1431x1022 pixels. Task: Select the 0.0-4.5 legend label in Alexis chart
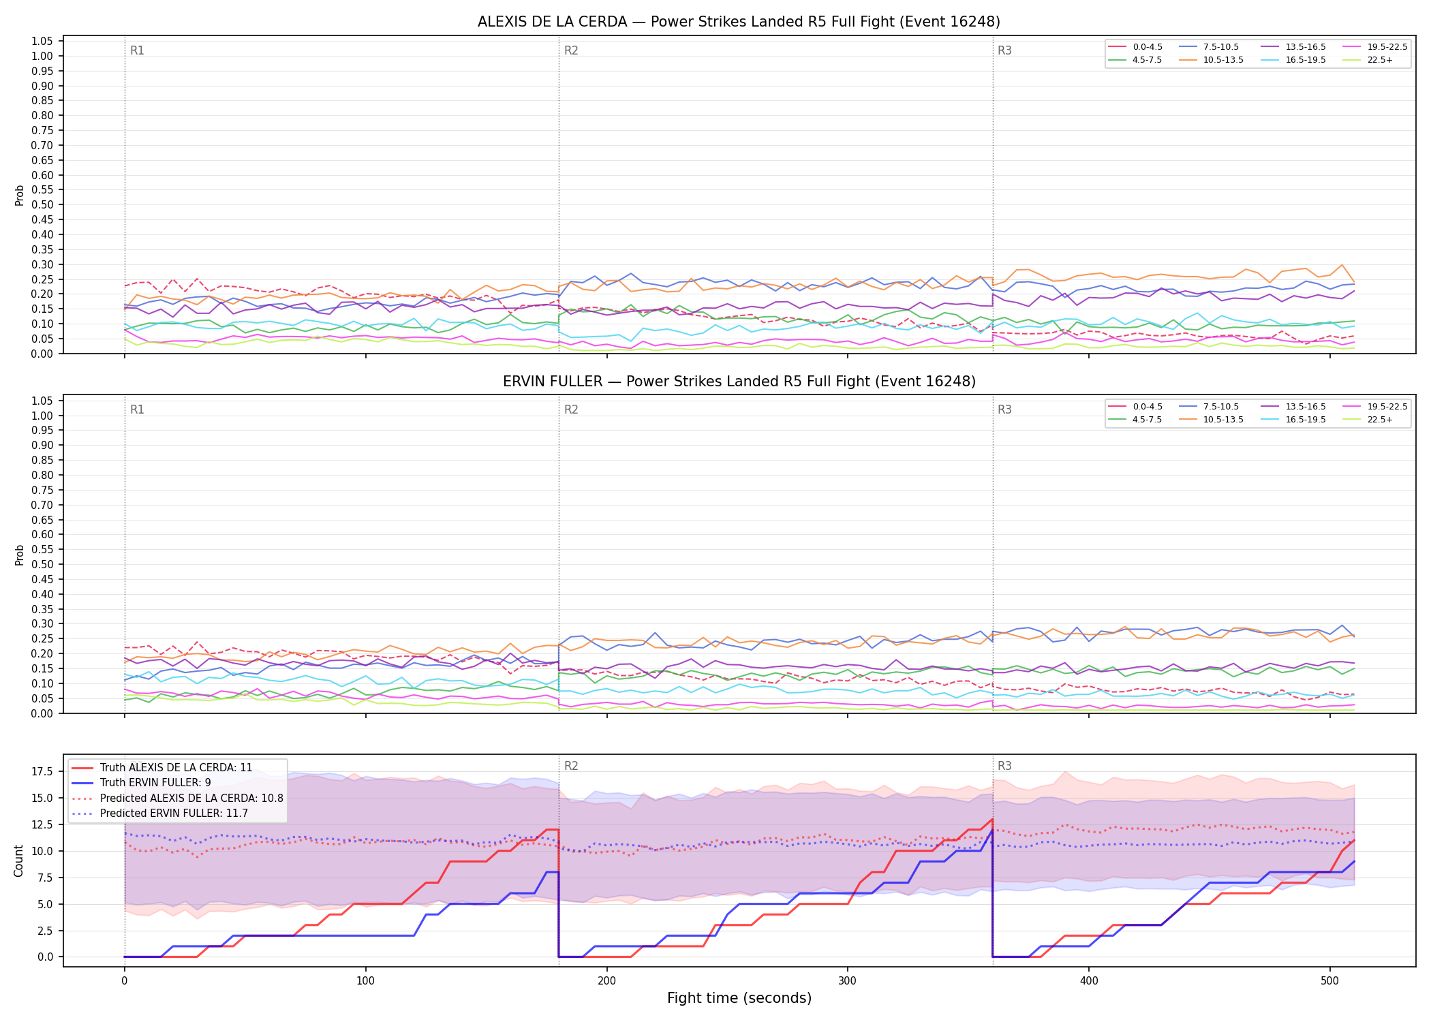(1148, 47)
